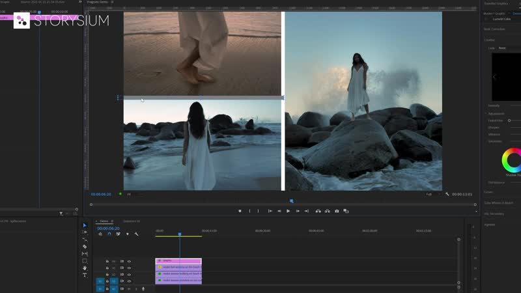This screenshot has height=293, width=521.
Task: Open Program Monitor settings wrench
Action: pos(447,194)
